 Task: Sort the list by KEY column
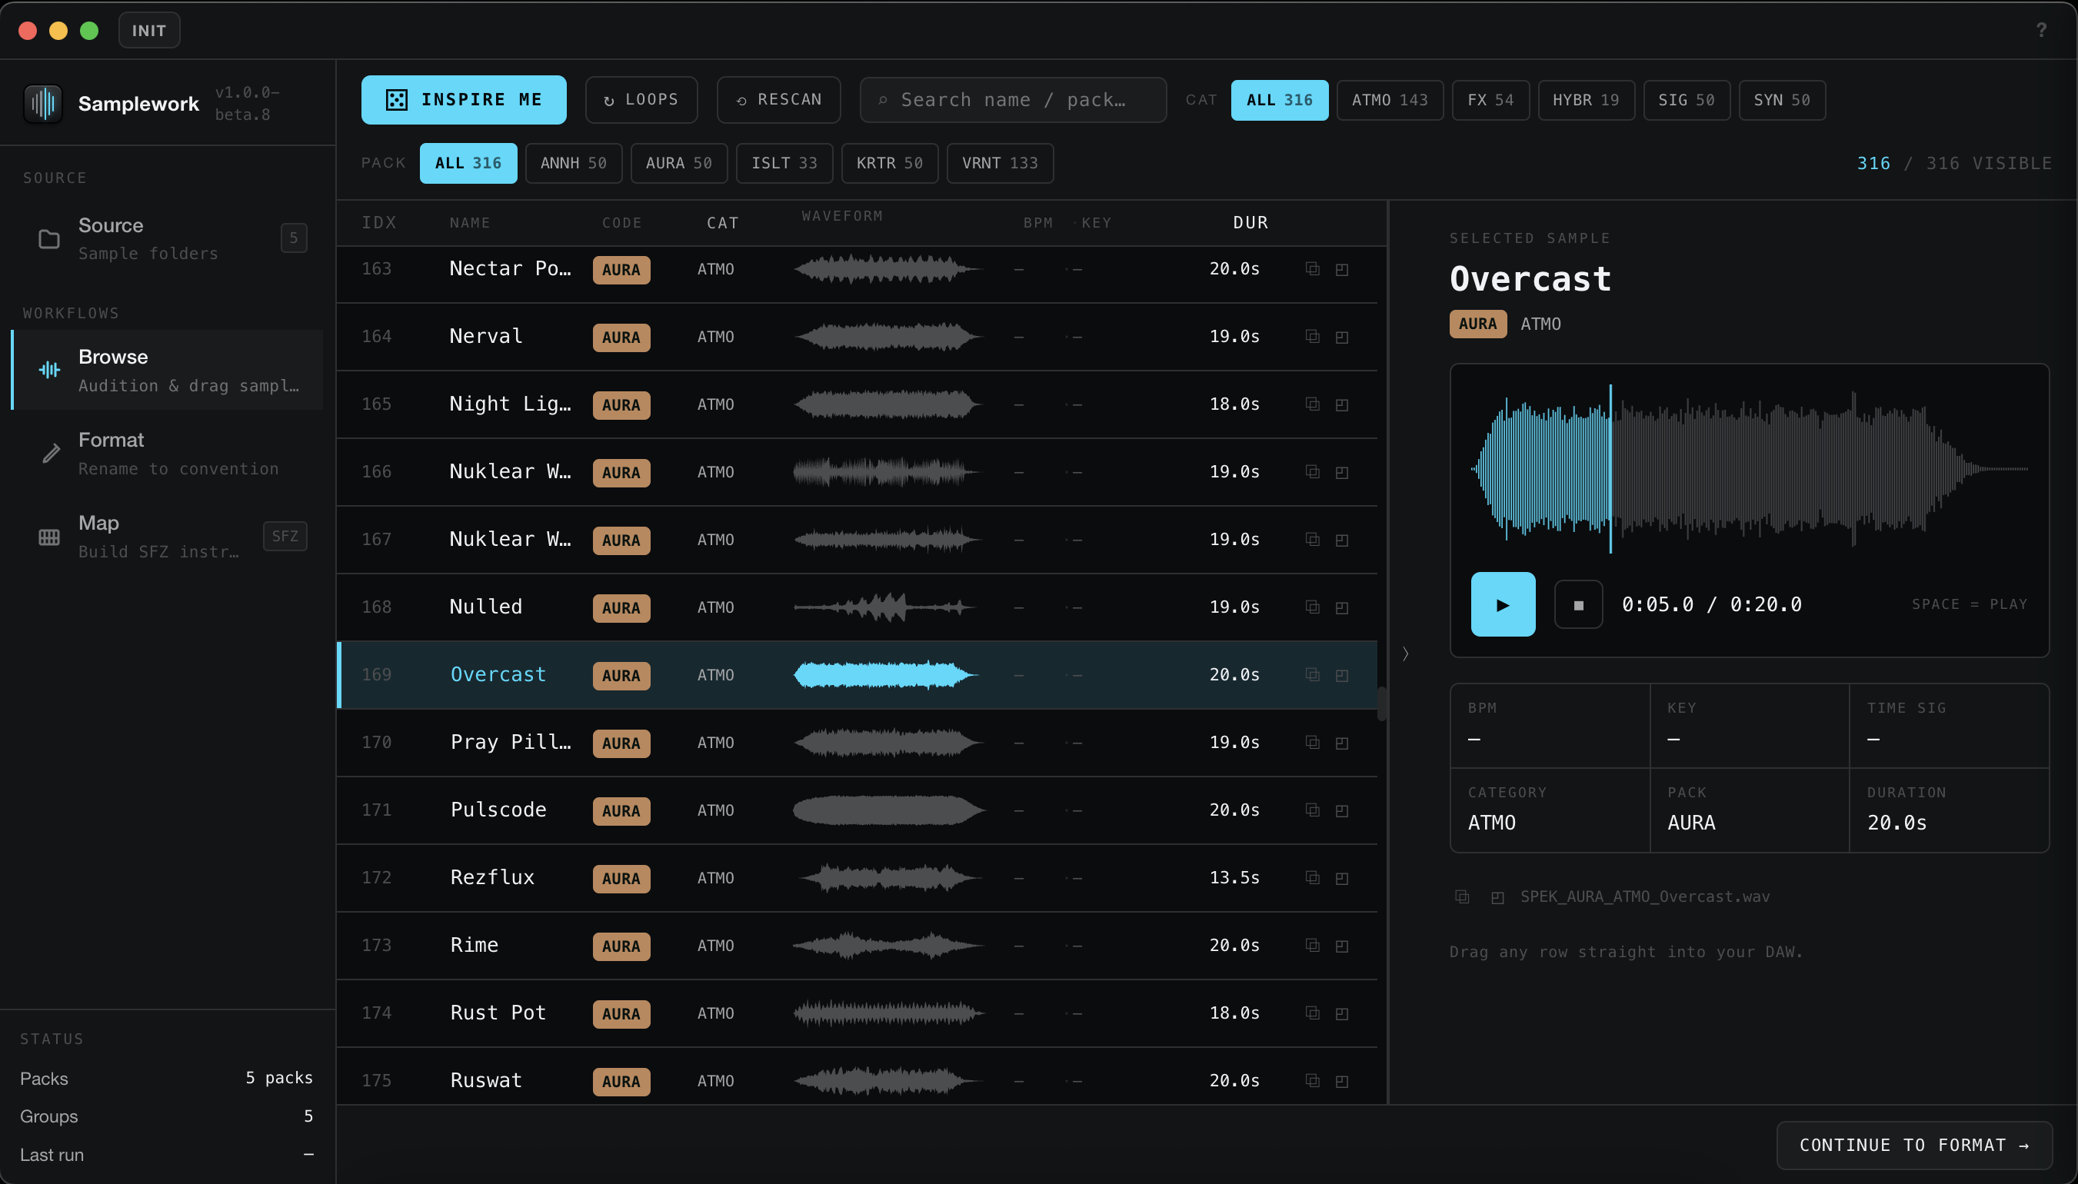(x=1095, y=223)
